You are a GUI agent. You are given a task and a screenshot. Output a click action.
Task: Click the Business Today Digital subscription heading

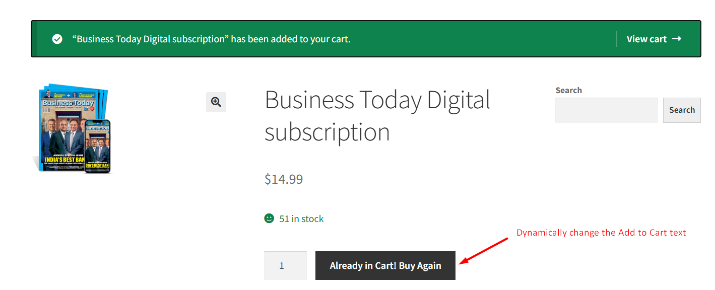(x=377, y=116)
